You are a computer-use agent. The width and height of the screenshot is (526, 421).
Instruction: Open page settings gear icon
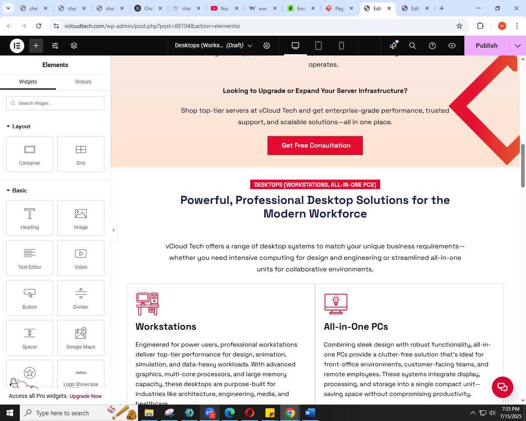click(x=267, y=46)
